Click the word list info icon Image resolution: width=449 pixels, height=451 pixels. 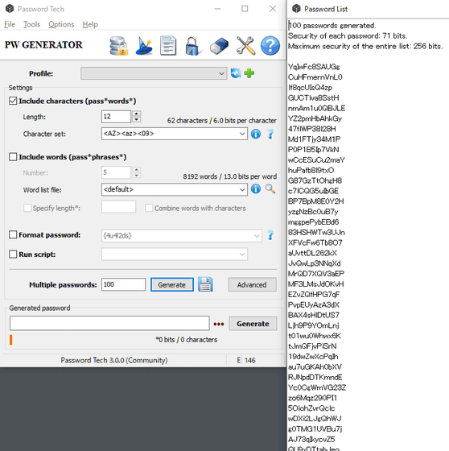pos(256,189)
